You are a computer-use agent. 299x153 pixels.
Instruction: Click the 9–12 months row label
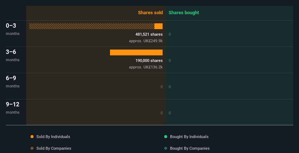13,108
